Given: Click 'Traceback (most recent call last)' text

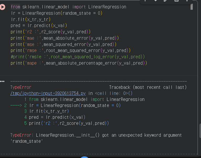Looking at the screenshot, I should click(x=148, y=87).
